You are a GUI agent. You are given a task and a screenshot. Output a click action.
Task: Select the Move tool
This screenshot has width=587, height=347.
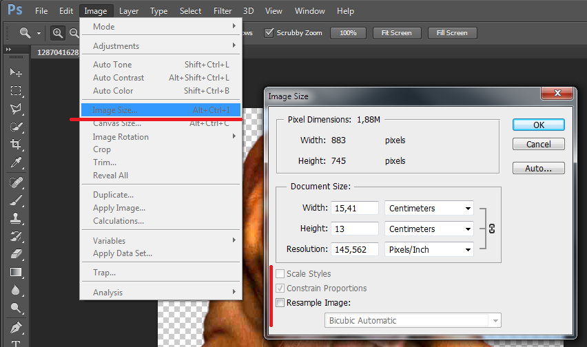(16, 72)
